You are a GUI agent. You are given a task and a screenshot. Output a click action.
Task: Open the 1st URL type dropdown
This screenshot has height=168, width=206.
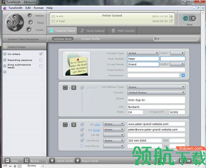pyautogui.click(x=114, y=124)
